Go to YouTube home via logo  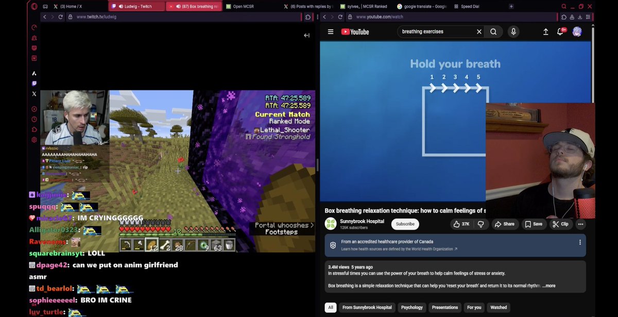point(355,31)
